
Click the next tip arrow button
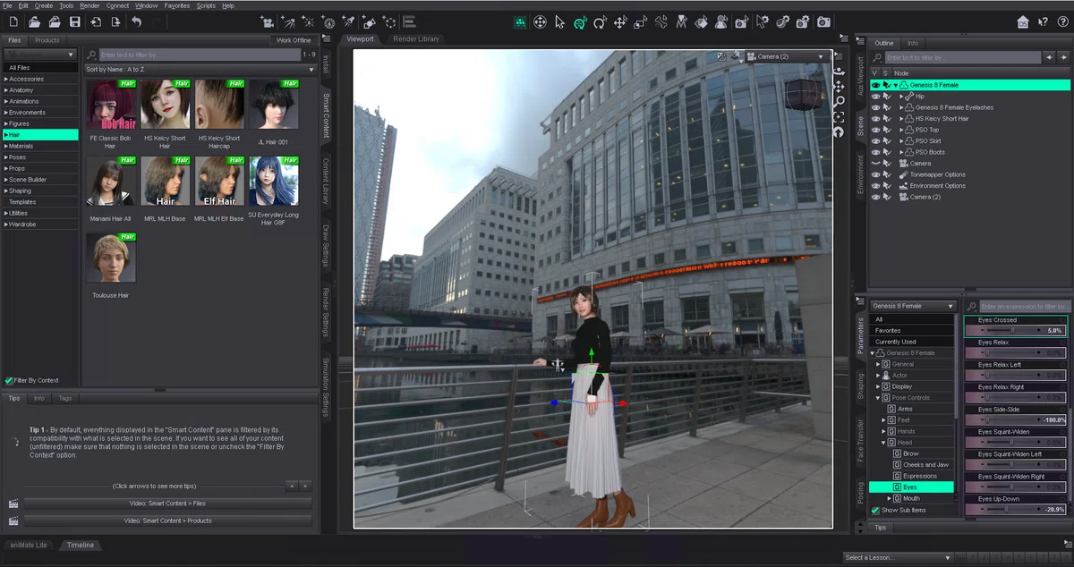pyautogui.click(x=305, y=486)
